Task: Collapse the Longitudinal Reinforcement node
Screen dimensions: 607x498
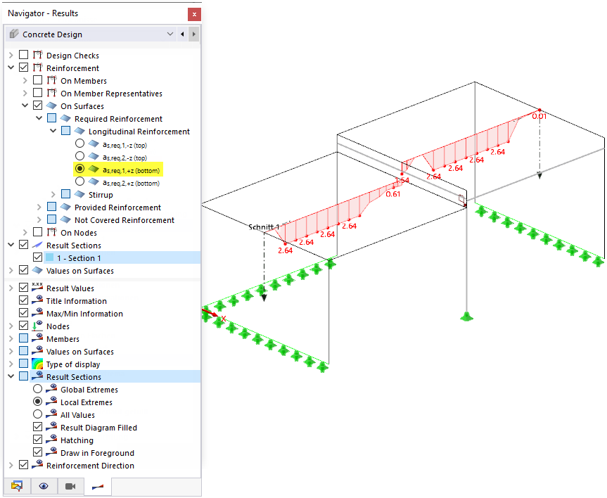Action: click(x=53, y=131)
